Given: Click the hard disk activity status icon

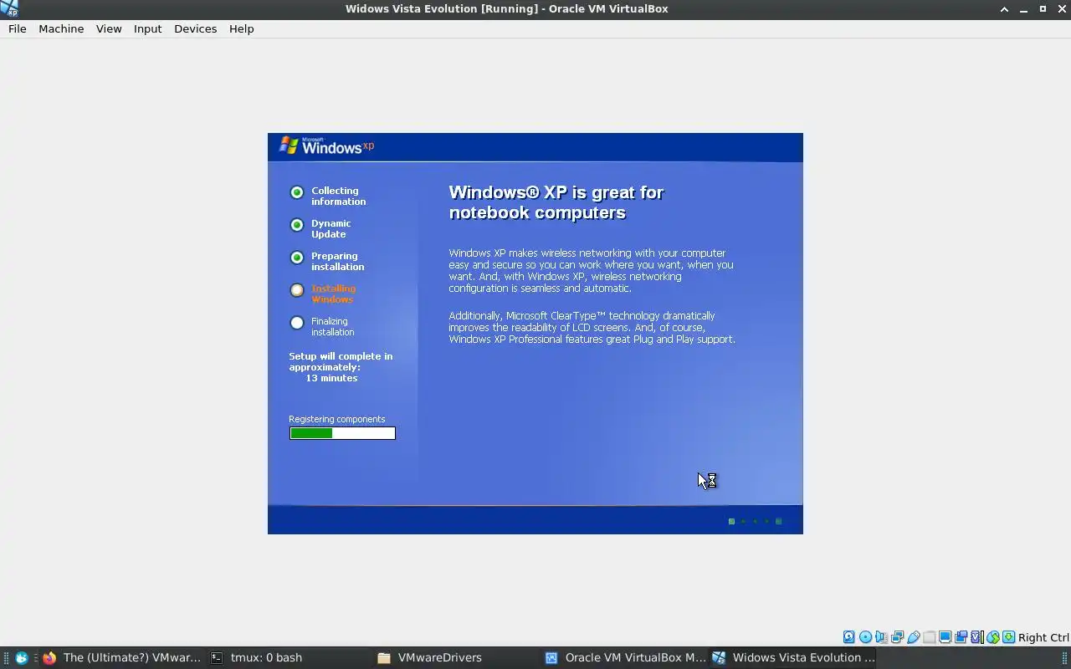Looking at the screenshot, I should [x=849, y=637].
